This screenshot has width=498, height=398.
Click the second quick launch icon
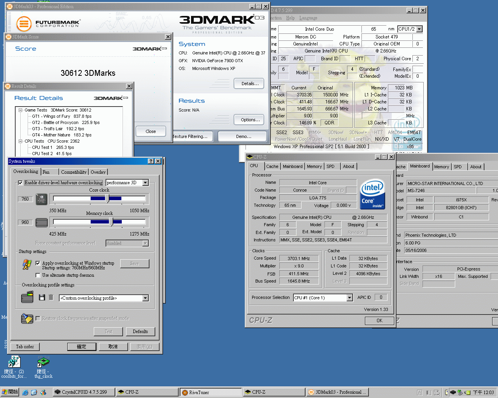(x=34, y=393)
